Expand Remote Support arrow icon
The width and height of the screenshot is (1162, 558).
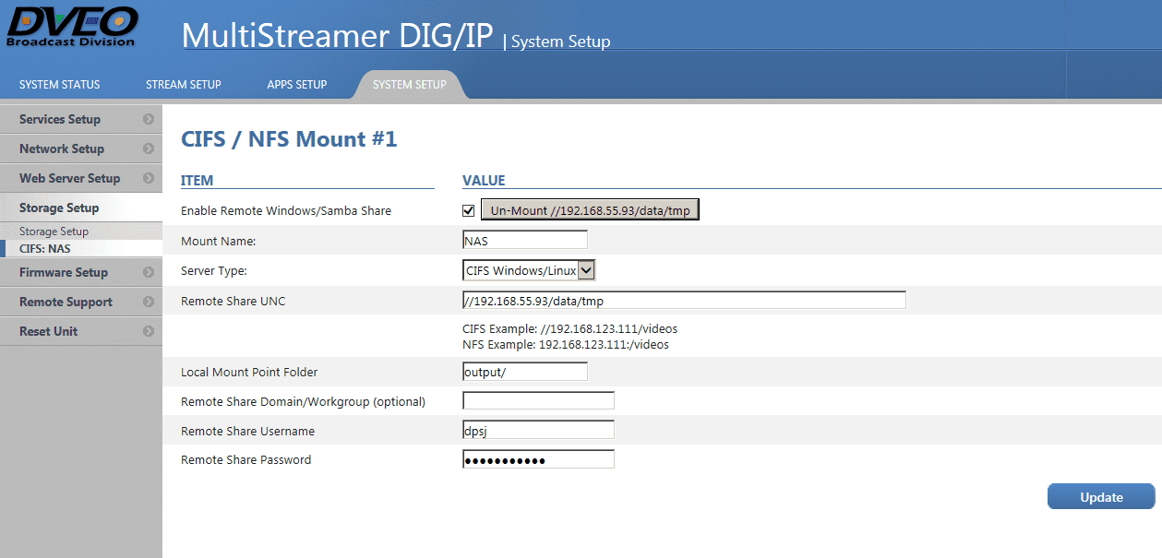click(149, 302)
